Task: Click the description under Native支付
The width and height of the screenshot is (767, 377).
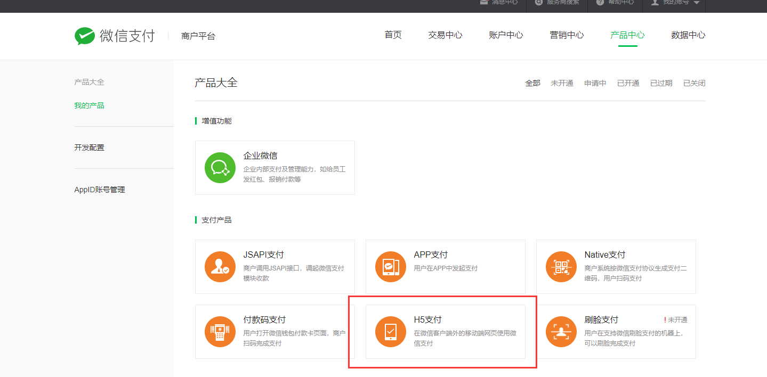Action: pos(635,274)
